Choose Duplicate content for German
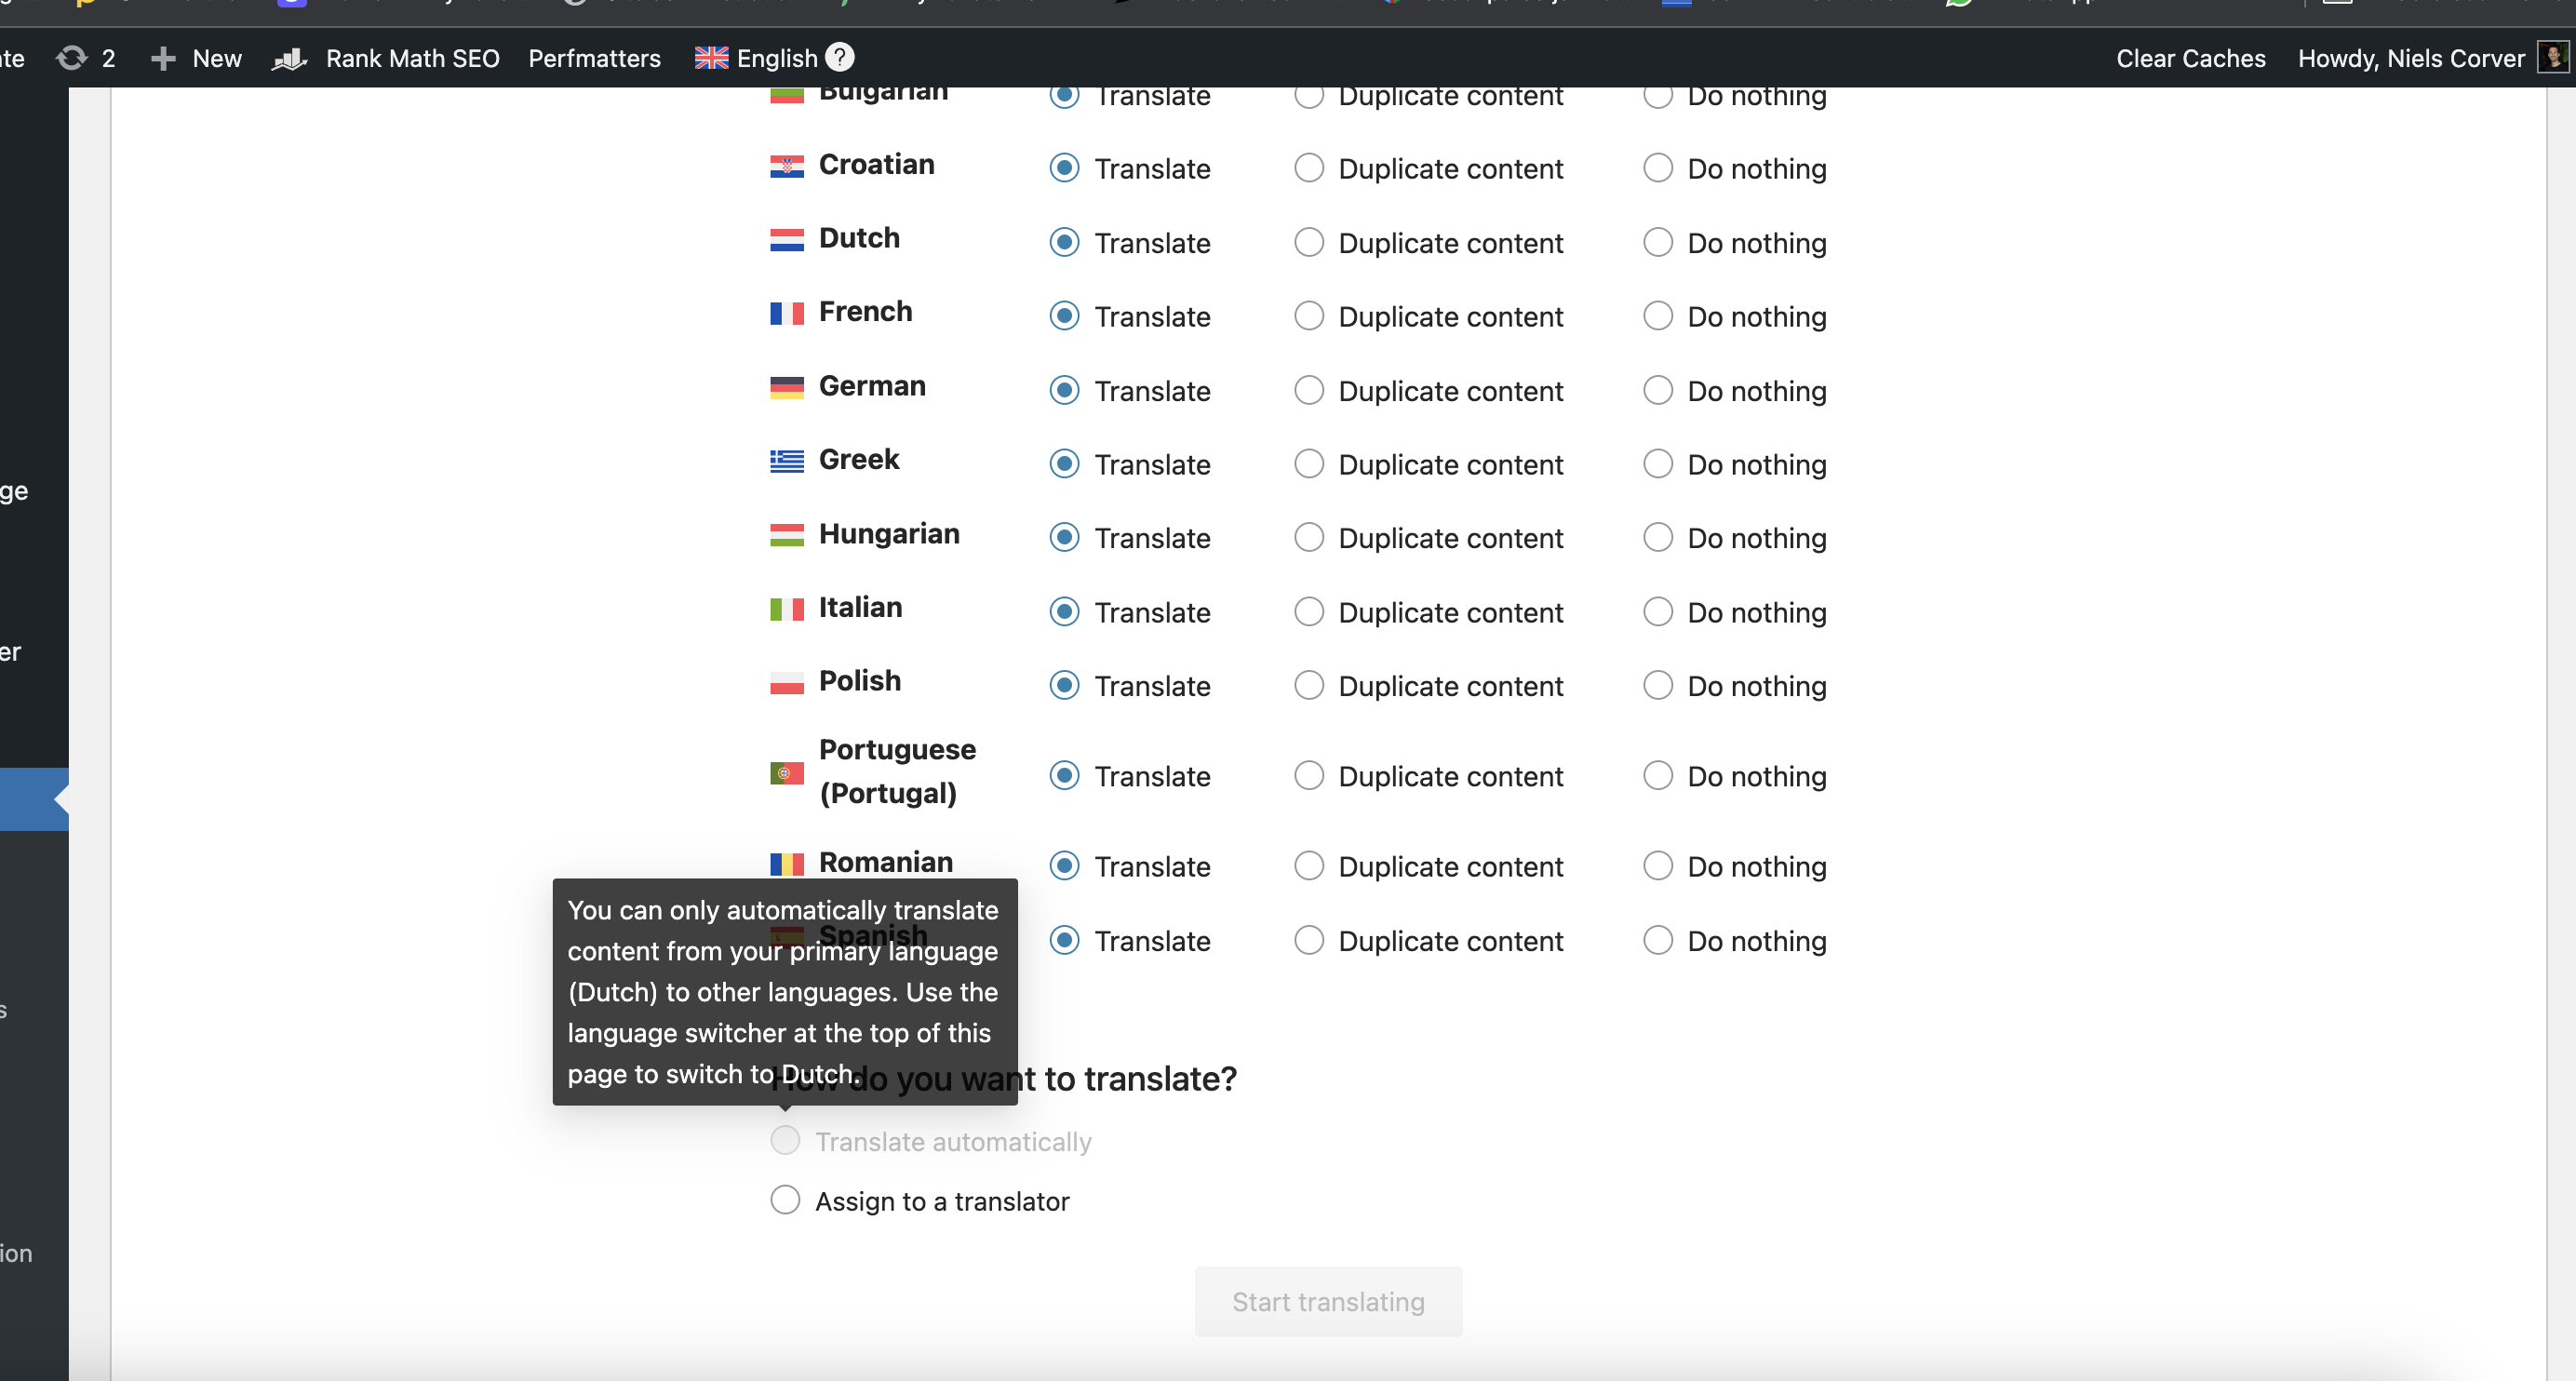 pos(1309,390)
